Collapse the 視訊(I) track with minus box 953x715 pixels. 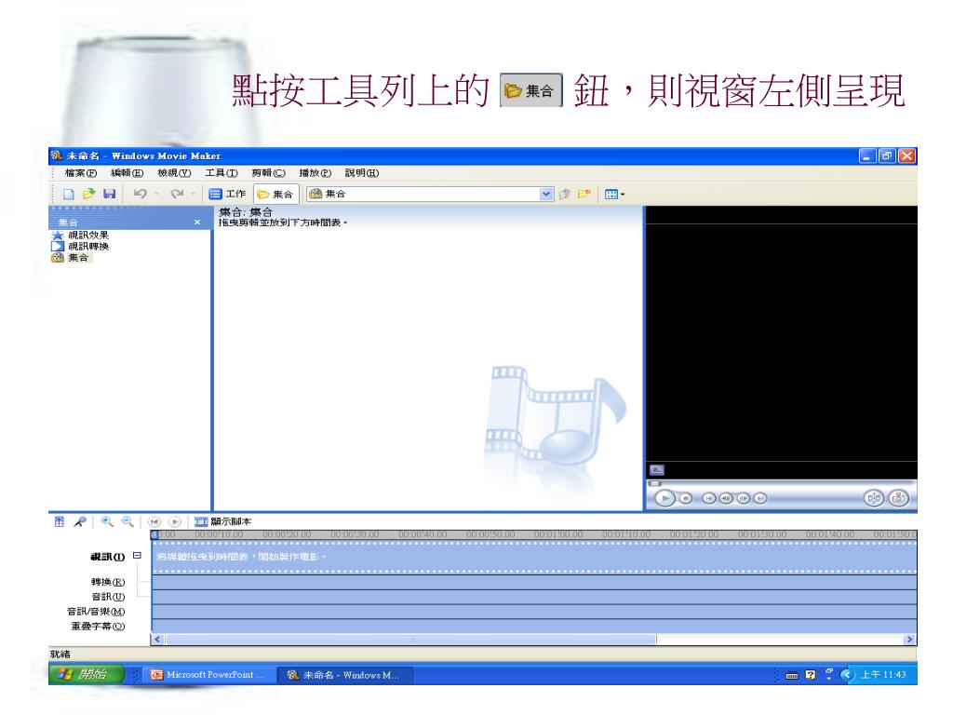pyautogui.click(x=138, y=556)
